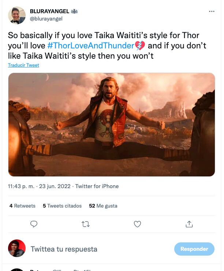Click the Twitter for iPhone source label
Viewport: 224px width, 271px height.
(97, 186)
